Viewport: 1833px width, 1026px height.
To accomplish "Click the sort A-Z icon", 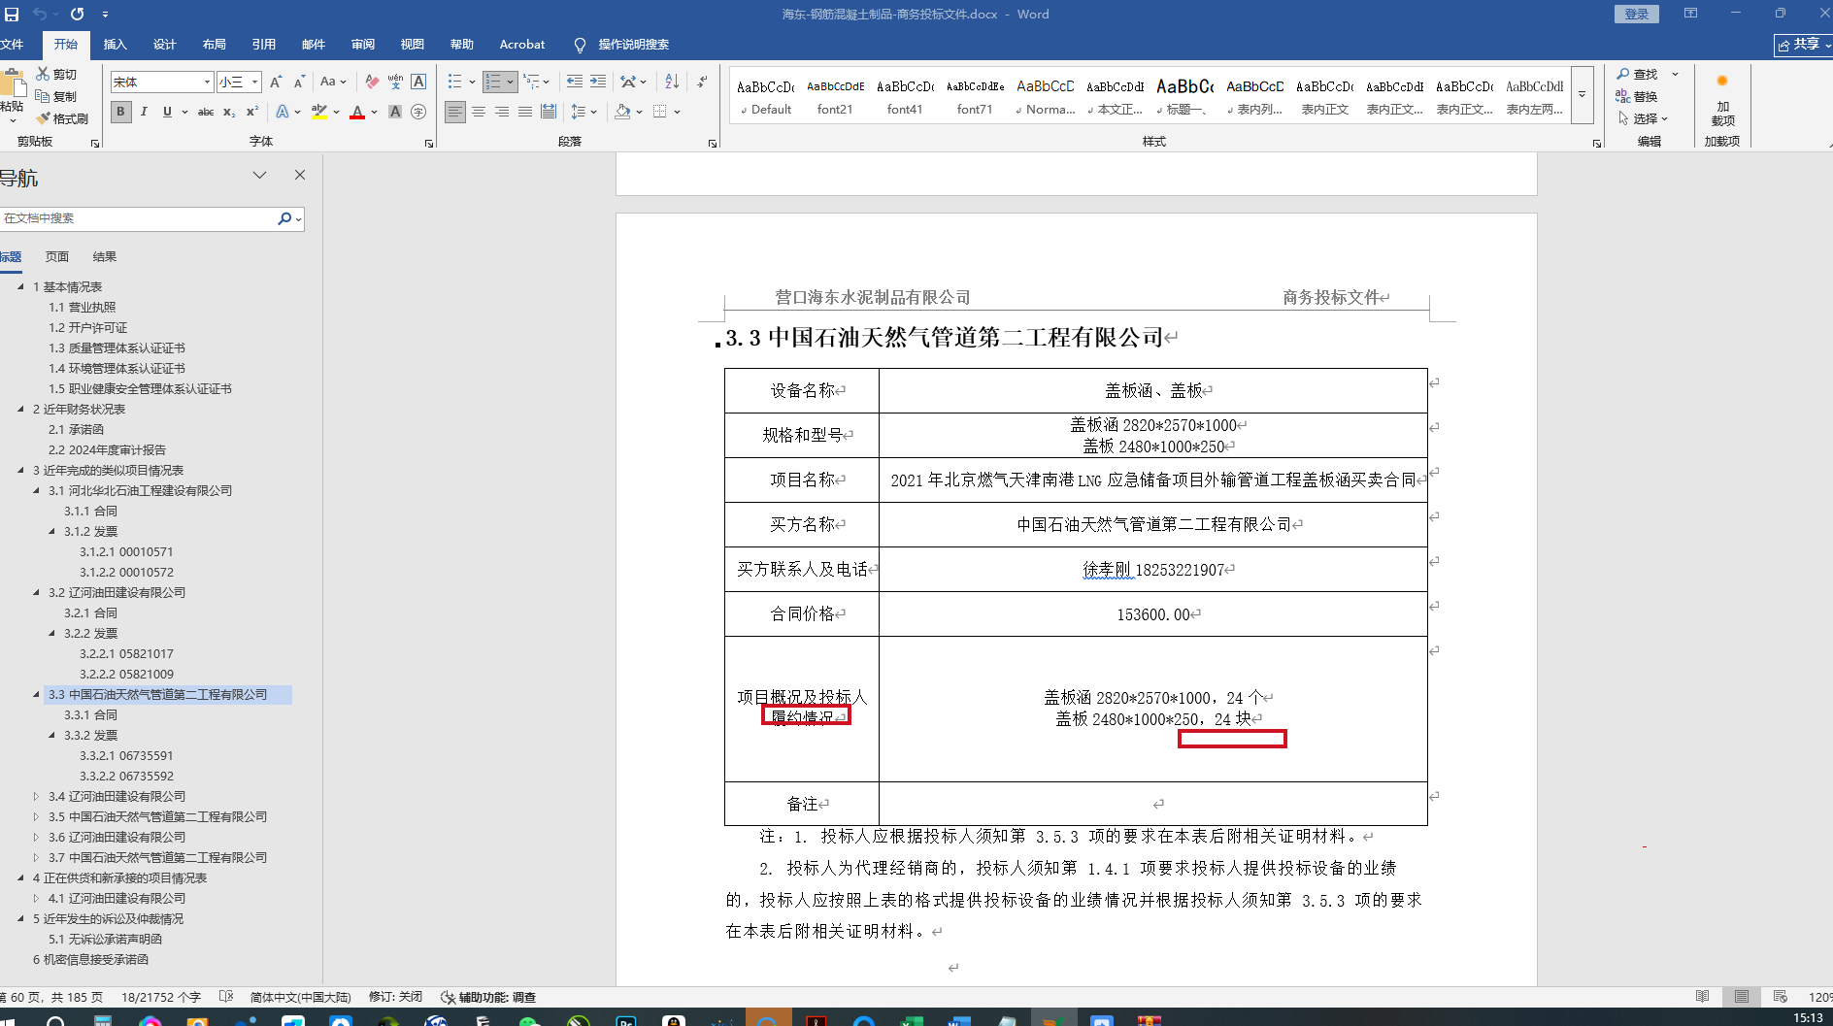I will 672,82.
